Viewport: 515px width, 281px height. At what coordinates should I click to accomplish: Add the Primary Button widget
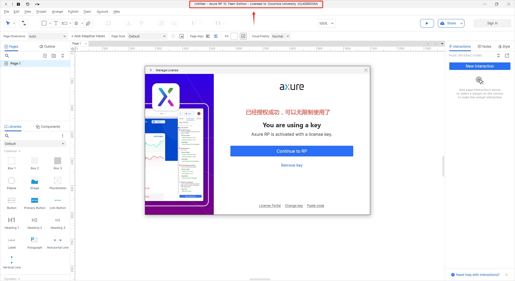[35, 203]
